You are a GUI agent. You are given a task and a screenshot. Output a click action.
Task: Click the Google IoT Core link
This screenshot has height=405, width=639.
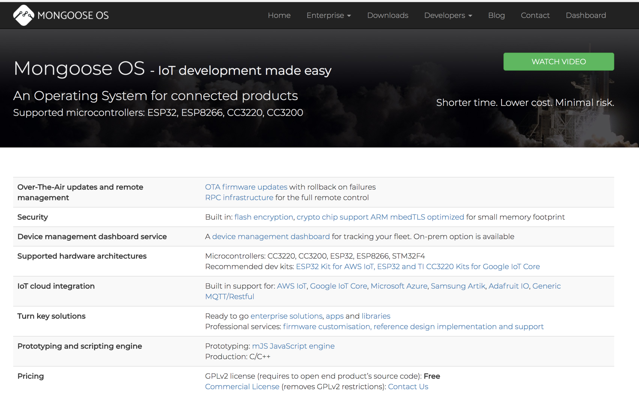click(338, 286)
